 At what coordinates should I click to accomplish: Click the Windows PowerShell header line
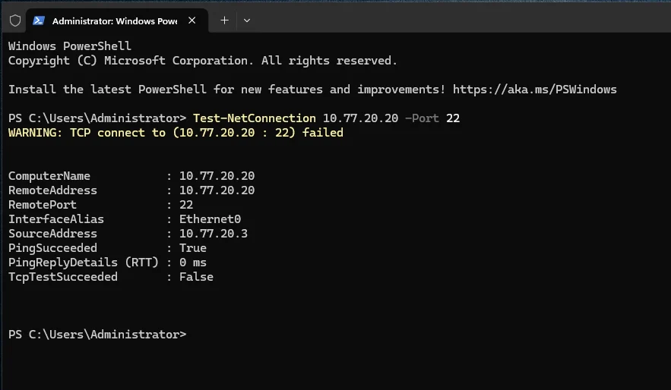(70, 46)
